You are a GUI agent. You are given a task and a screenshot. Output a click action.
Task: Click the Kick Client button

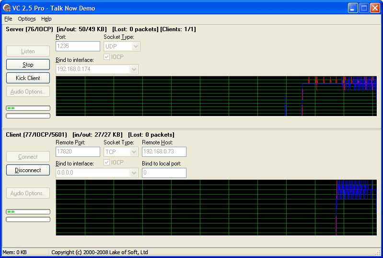pyautogui.click(x=28, y=78)
